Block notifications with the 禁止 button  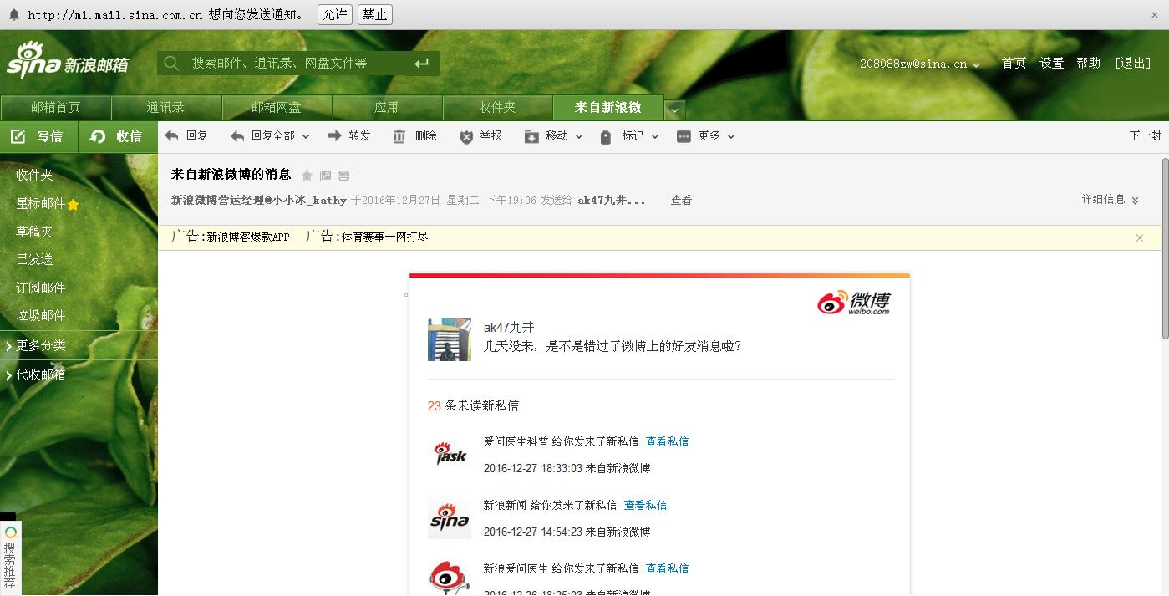coord(374,15)
